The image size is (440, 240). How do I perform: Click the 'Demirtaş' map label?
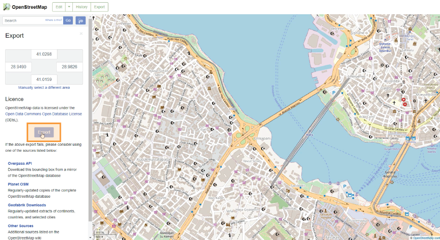click(290, 208)
